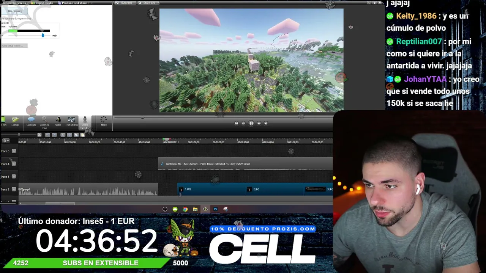Select the 3.JPG clip on Track 2
The width and height of the screenshot is (486, 273).
319,189
